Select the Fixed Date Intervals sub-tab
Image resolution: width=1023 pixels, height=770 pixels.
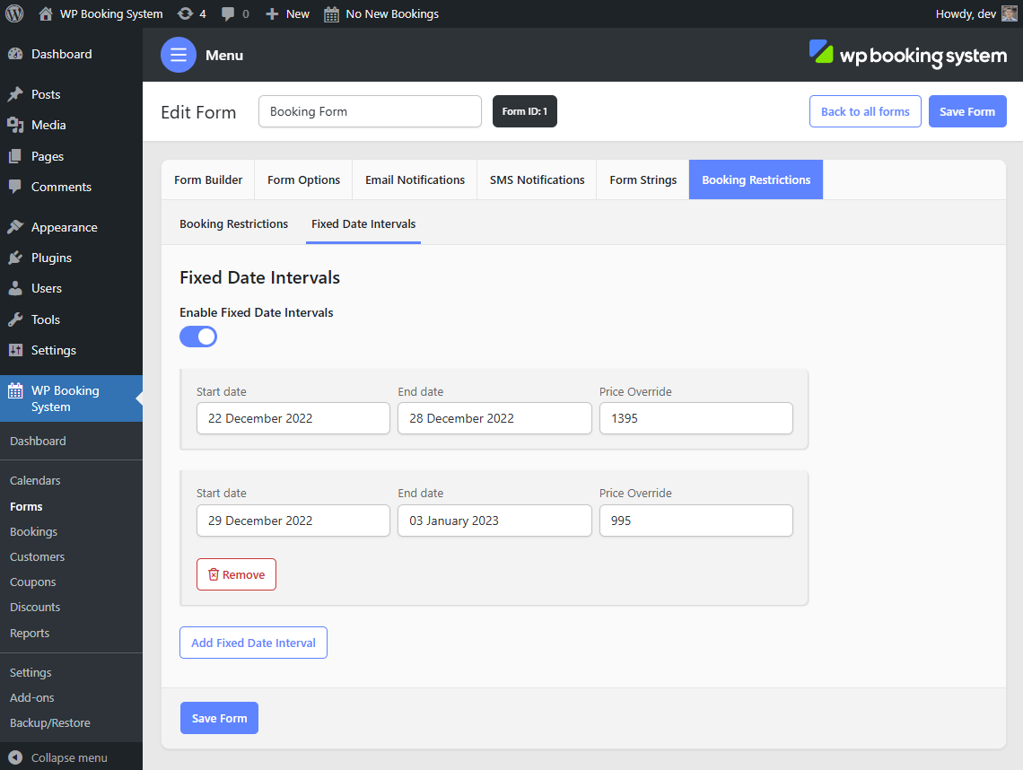click(x=363, y=223)
